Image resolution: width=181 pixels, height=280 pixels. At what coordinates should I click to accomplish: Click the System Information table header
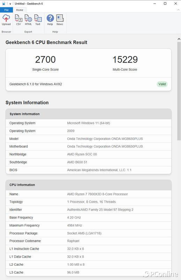pyautogui.click(x=89, y=114)
